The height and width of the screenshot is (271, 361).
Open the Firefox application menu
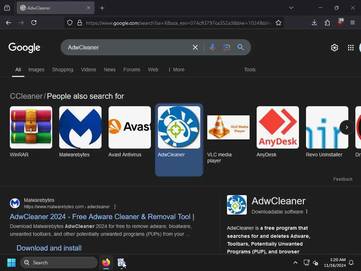click(353, 23)
